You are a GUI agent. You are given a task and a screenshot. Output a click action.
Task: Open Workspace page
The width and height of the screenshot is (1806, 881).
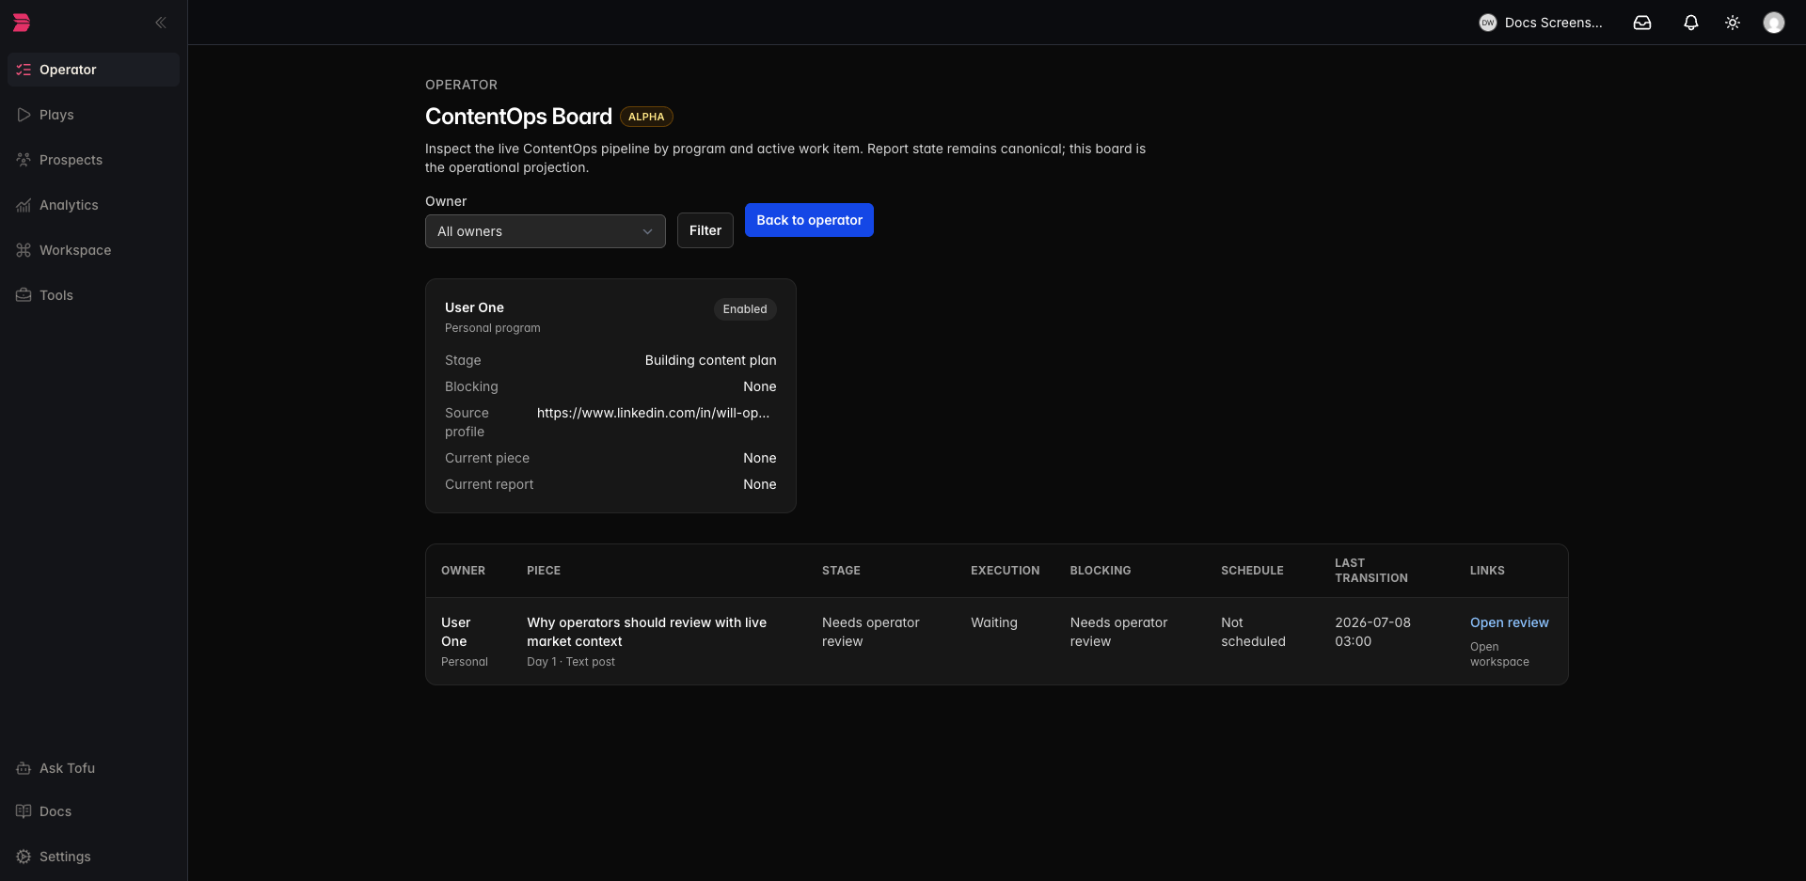pyautogui.click(x=93, y=250)
